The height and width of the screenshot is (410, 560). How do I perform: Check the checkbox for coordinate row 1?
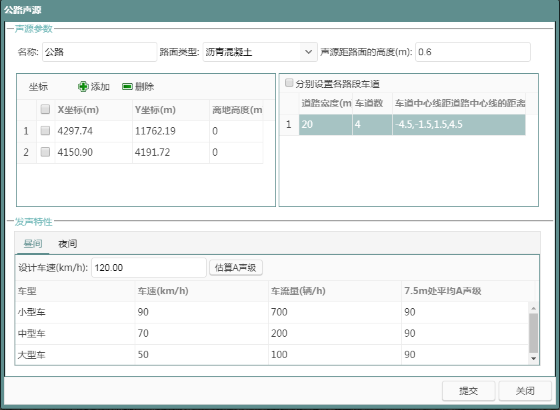(x=45, y=131)
